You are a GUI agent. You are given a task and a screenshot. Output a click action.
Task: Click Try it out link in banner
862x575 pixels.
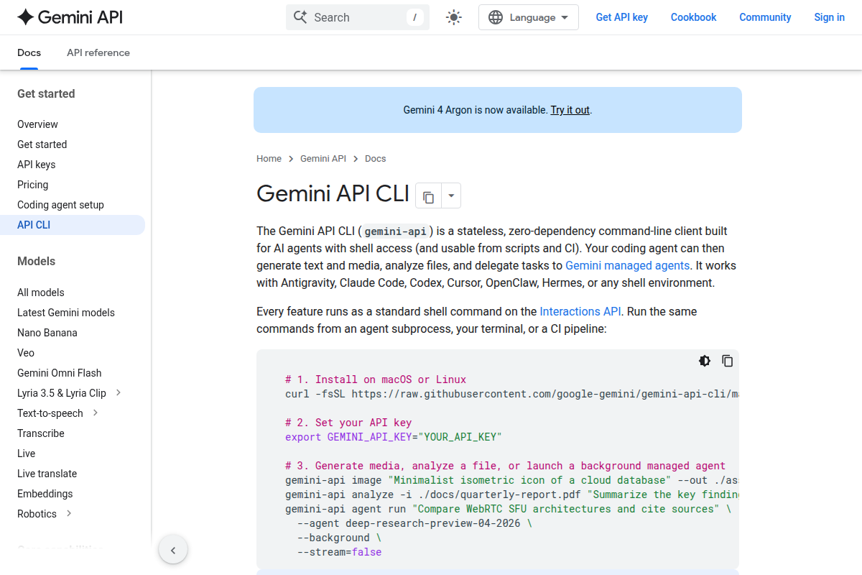pyautogui.click(x=570, y=110)
